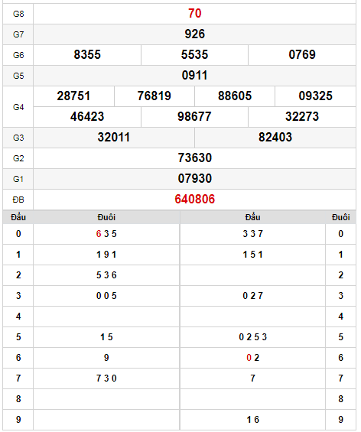361x432 pixels.
Task: Select head values '0 2 5 3'
Action: [x=252, y=337]
